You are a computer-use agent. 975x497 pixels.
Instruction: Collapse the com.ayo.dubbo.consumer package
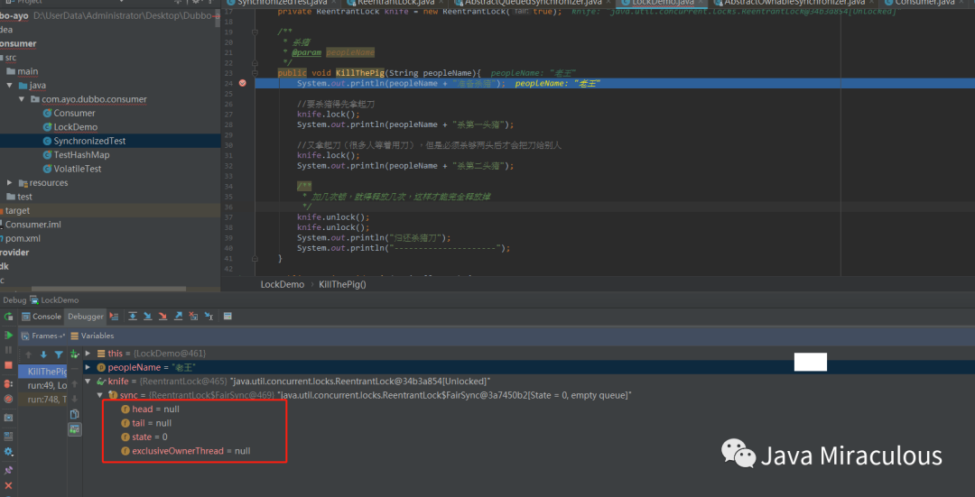click(x=22, y=99)
